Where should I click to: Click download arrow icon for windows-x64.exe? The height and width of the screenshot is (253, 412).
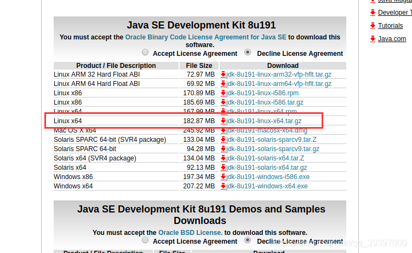(223, 186)
